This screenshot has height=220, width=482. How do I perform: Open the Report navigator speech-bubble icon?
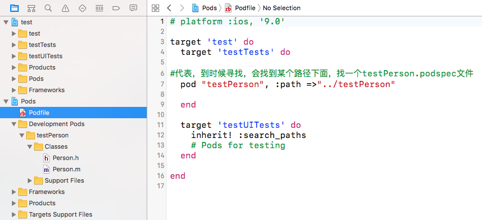click(133, 8)
